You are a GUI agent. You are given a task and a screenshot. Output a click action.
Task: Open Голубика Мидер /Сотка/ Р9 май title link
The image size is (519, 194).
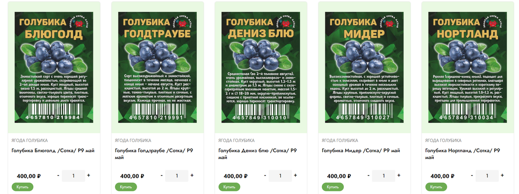(x=361, y=150)
